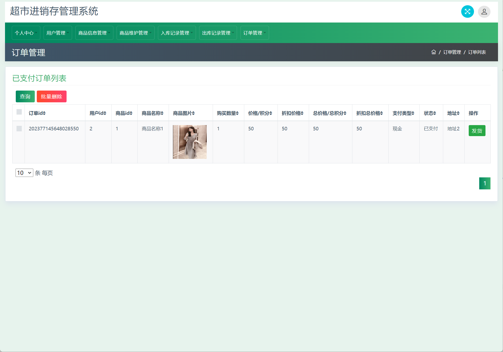The image size is (503, 352).
Task: Expand the 商品信息管理 navigation menu
Action: click(x=94, y=33)
